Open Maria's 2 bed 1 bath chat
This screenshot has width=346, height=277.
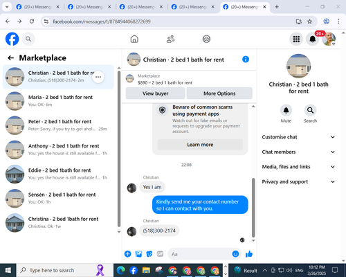pos(58,101)
